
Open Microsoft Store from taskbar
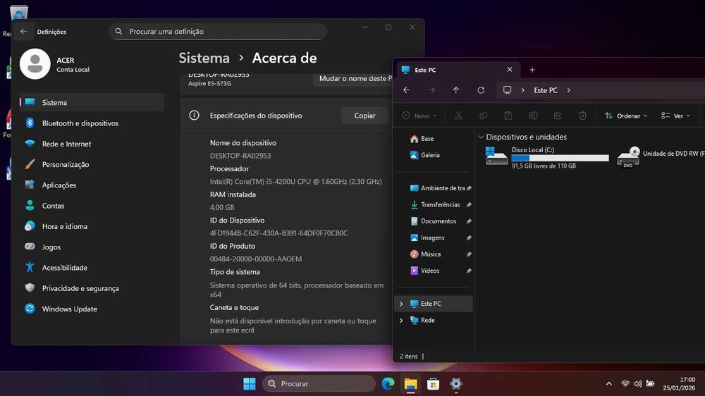click(433, 384)
